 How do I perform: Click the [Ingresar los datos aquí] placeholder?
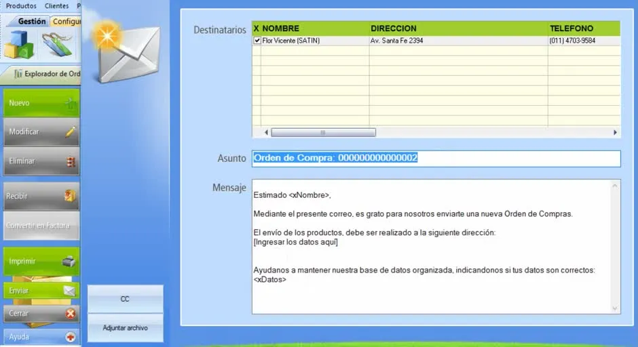pos(296,242)
